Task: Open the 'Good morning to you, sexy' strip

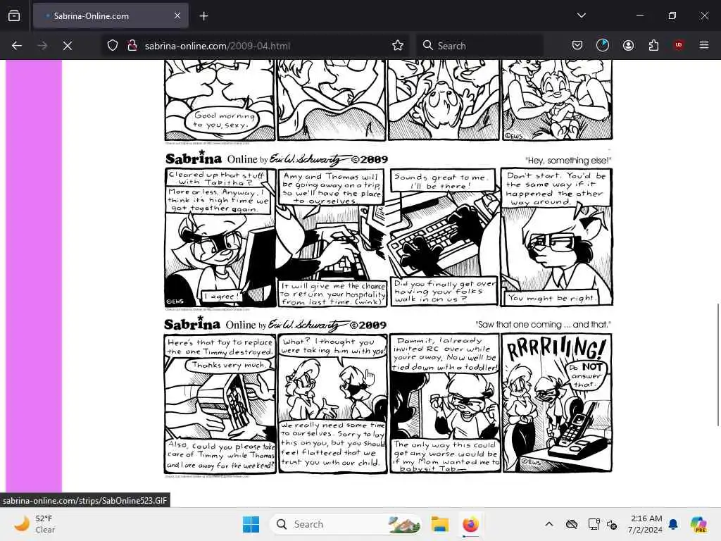Action: 389,100
